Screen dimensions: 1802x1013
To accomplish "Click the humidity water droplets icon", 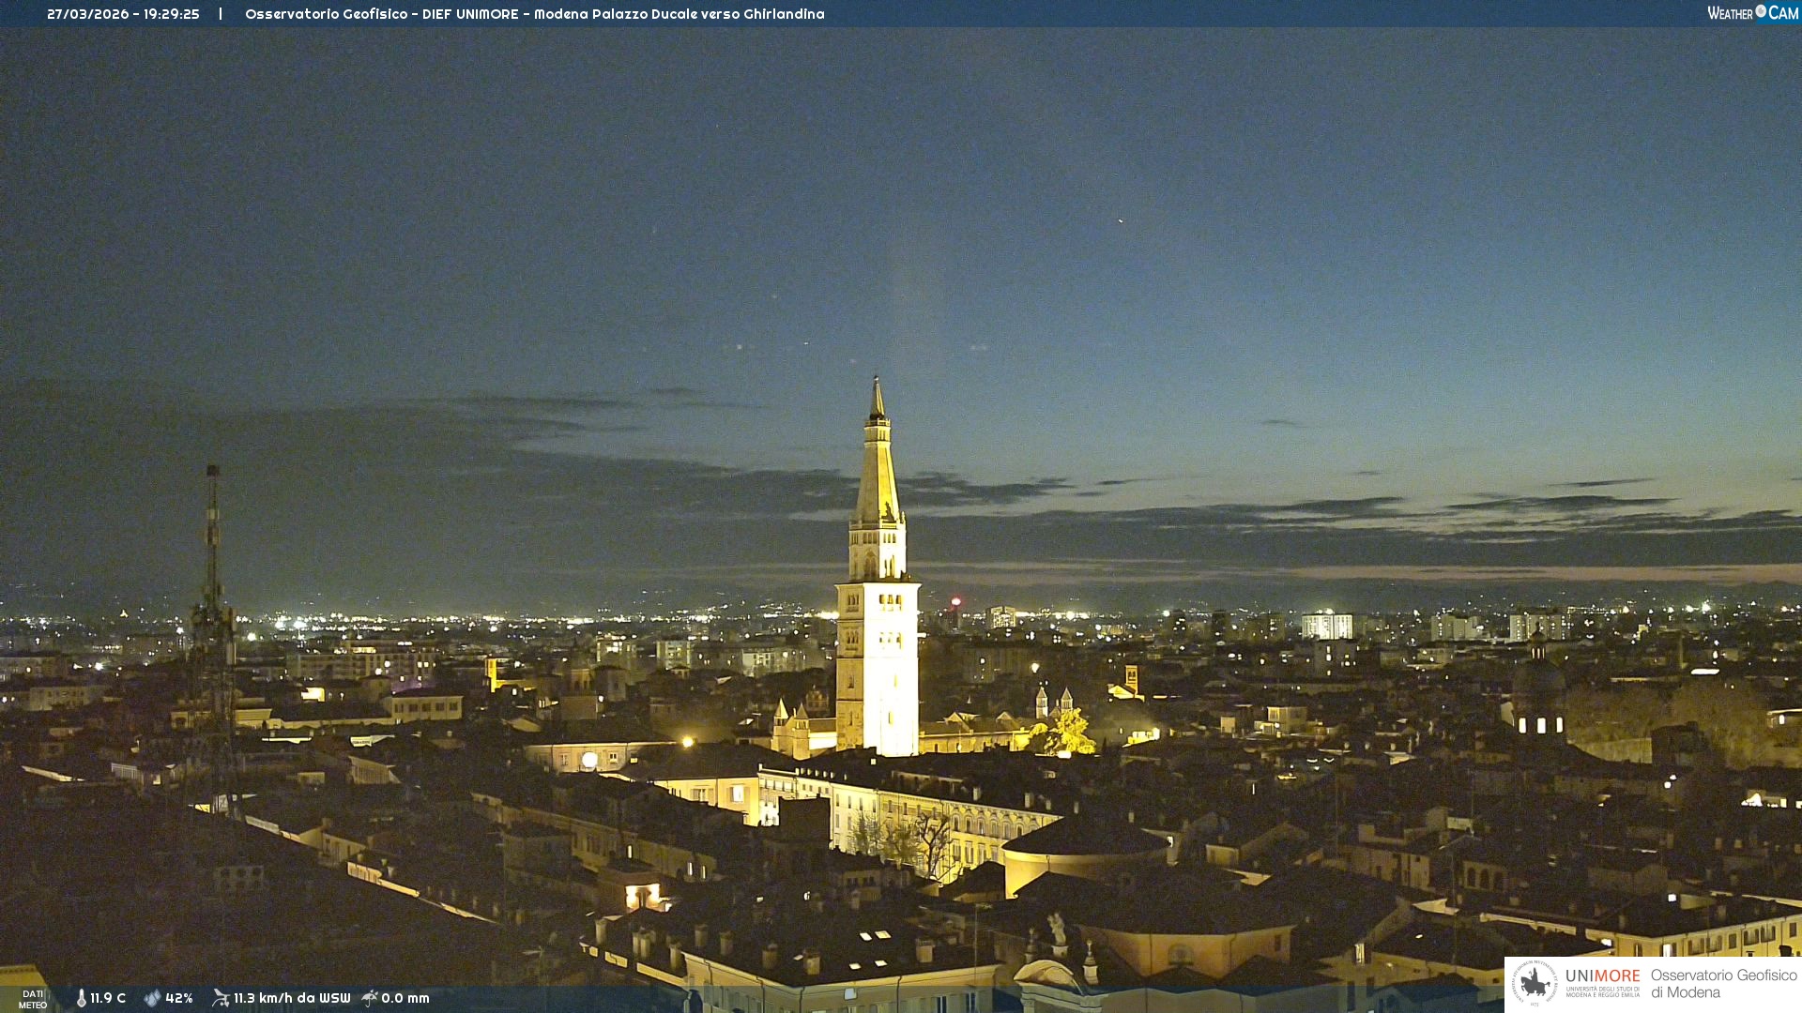I will 152,998.
